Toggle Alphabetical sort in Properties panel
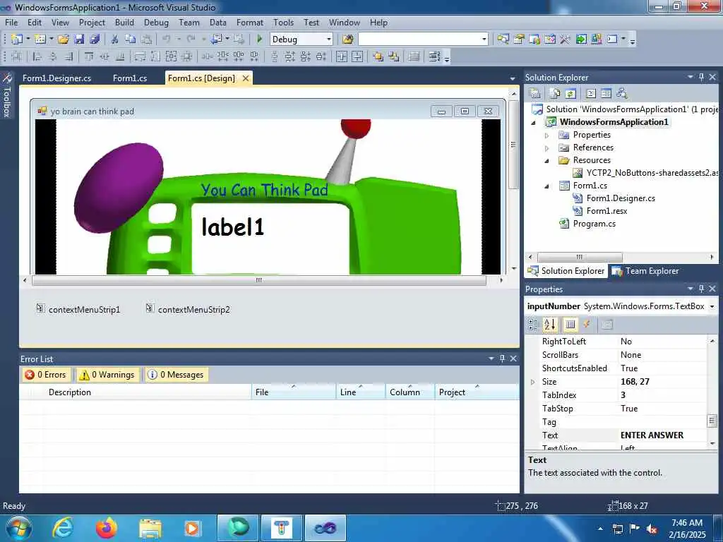Screen dimensions: 723x542 click(x=549, y=325)
